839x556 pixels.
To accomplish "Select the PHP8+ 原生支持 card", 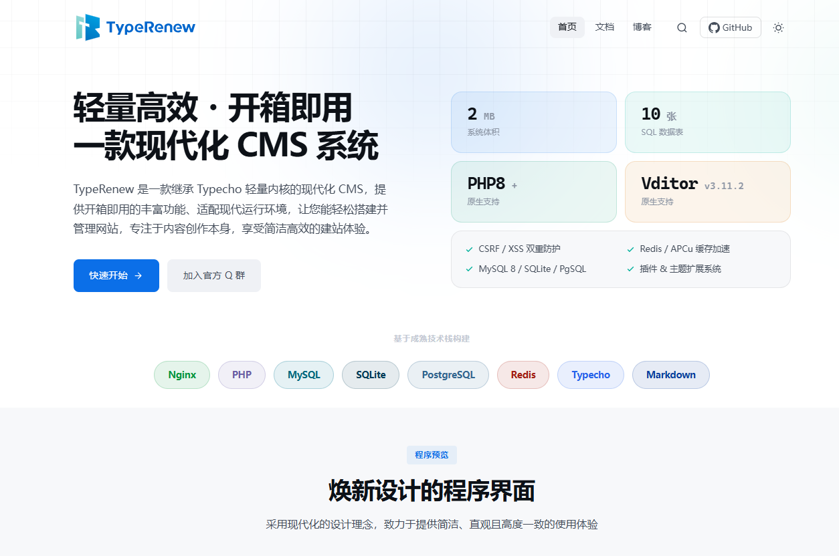I will click(534, 192).
